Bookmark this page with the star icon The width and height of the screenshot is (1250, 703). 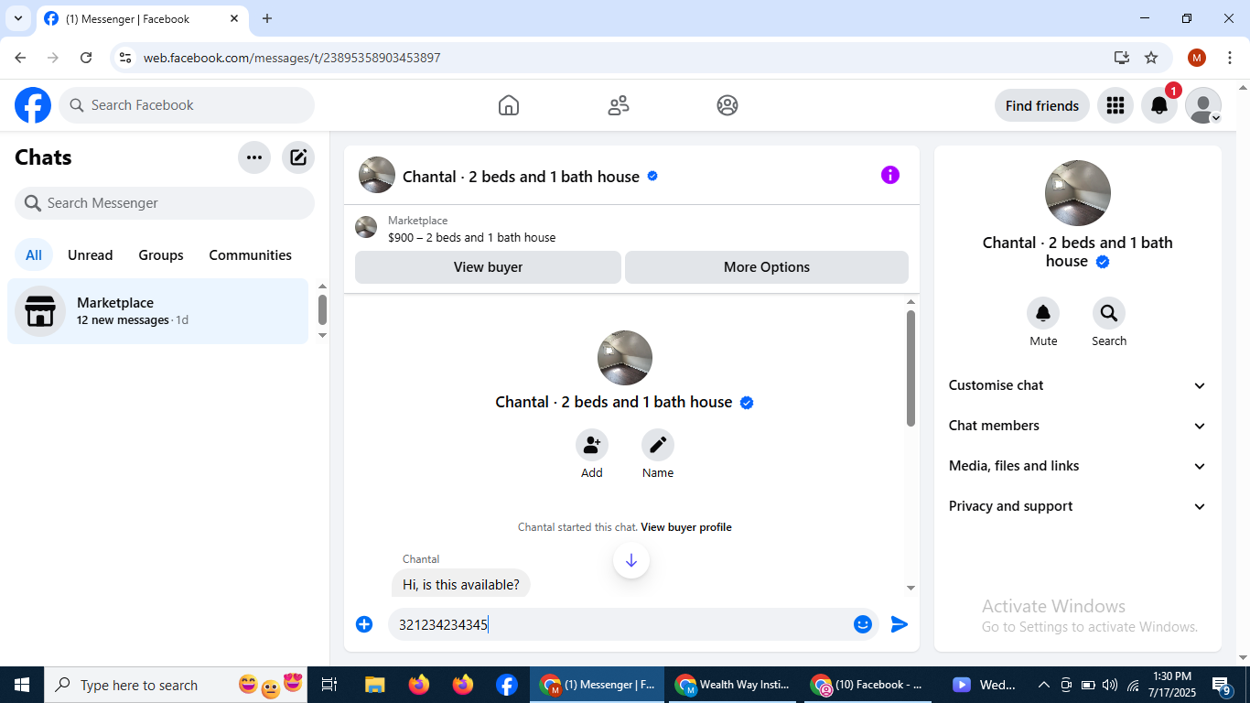(1151, 58)
